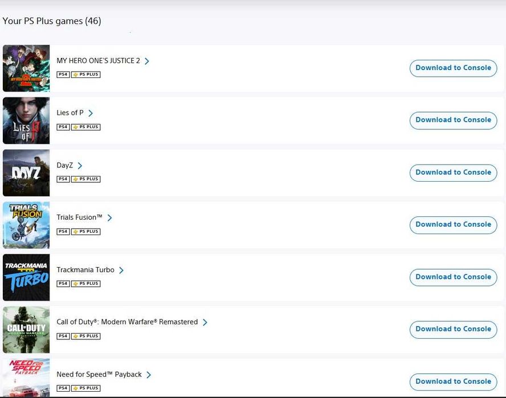Click the Lies of P cover art
This screenshot has height=398, width=506.
tap(26, 121)
